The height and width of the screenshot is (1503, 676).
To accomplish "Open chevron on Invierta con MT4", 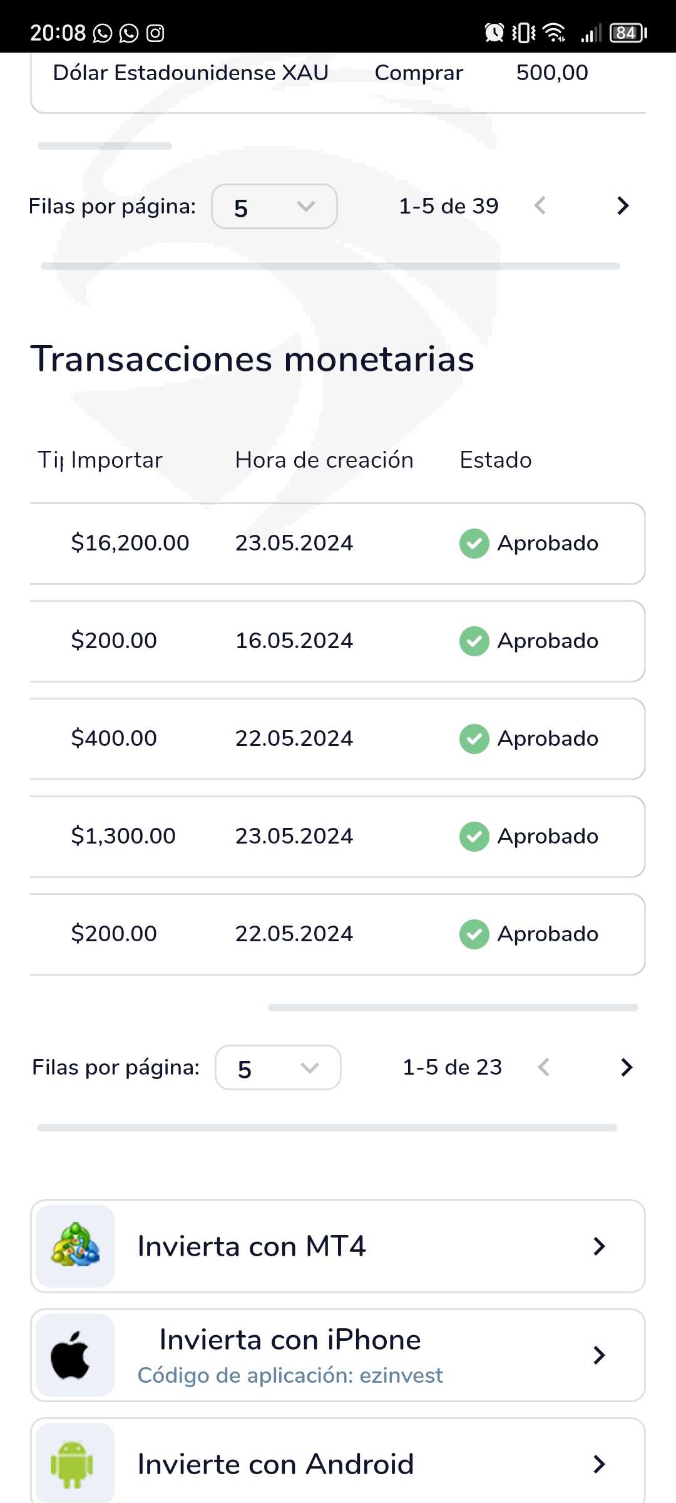I will [599, 1246].
